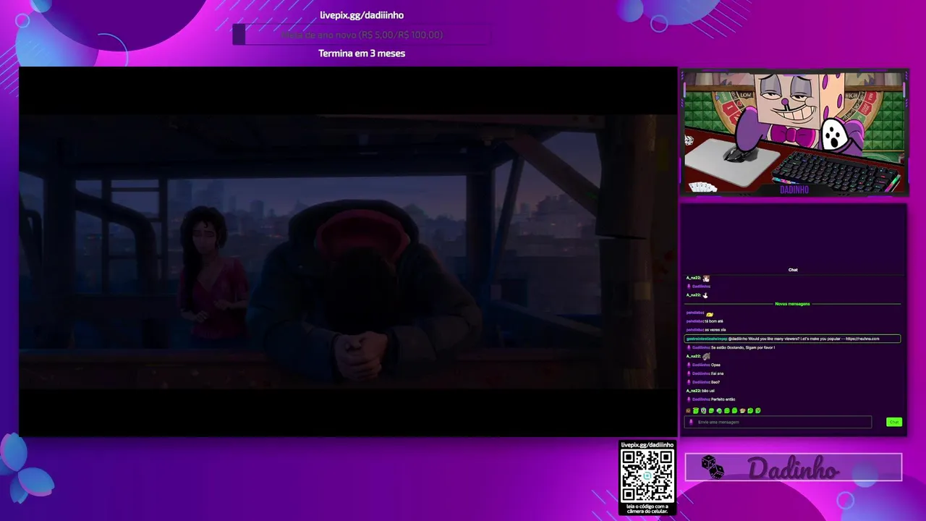The image size is (926, 521).
Task: Click username gastrointestinalwimpq in chat
Action: coord(706,339)
